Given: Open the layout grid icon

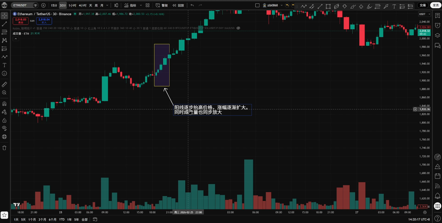Looking at the screenshot, I should point(147,5).
